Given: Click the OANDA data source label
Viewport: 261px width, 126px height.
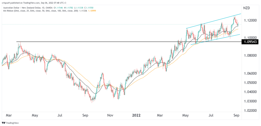Looking at the screenshot, I should pyautogui.click(x=50, y=8).
